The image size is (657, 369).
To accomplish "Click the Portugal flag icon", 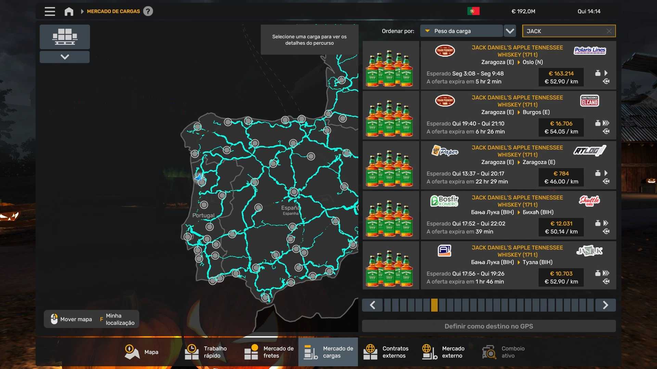I will coord(473,11).
